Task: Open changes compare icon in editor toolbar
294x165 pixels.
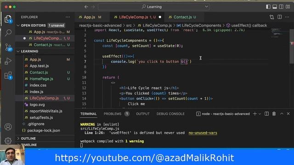Action: pos(271,17)
